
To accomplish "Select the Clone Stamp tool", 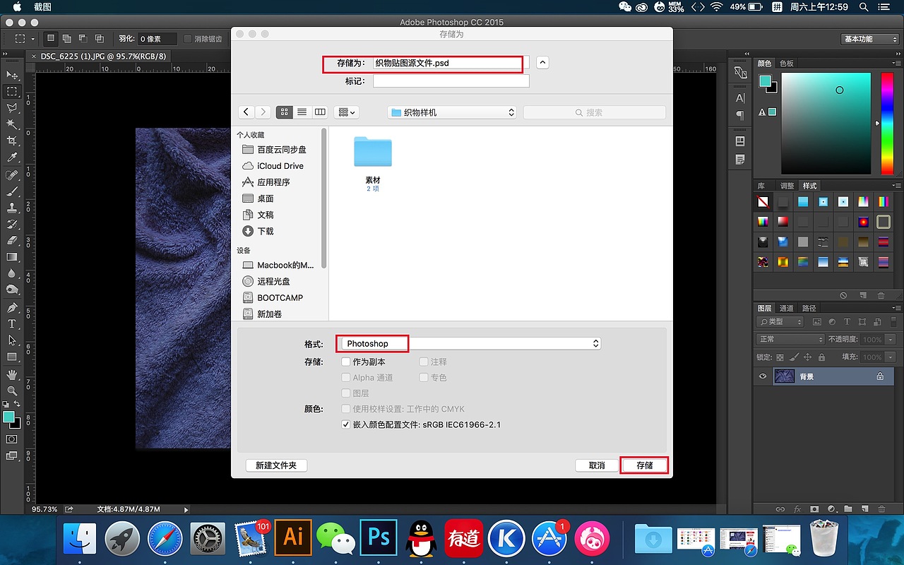I will click(12, 208).
